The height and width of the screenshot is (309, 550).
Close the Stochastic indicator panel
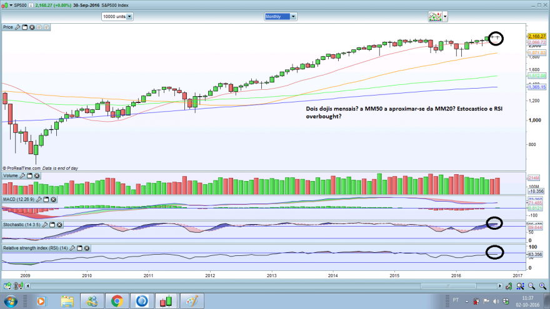[59, 225]
